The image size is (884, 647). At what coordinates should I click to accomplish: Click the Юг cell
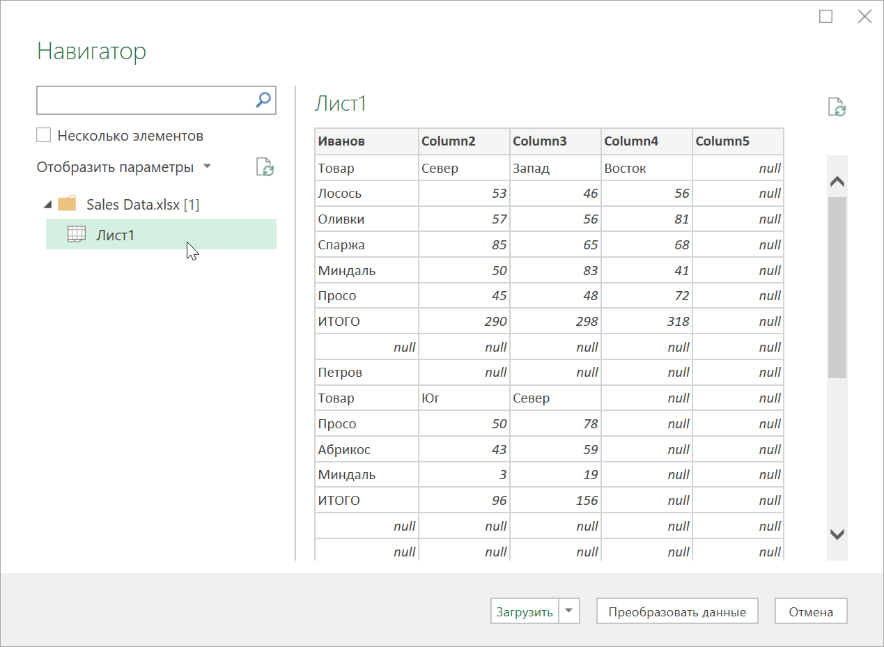464,398
